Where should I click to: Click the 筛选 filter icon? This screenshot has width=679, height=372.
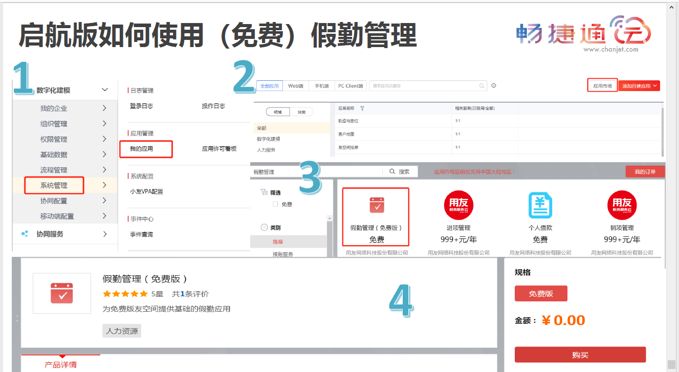[264, 192]
